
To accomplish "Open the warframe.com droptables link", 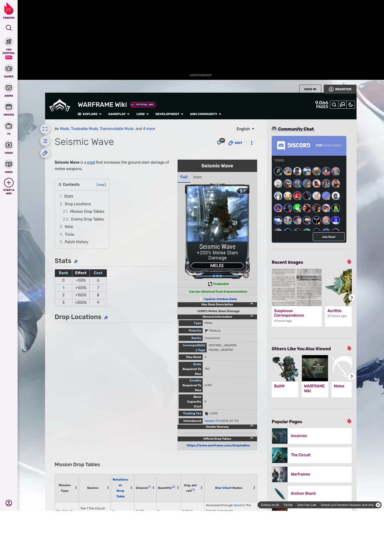I will point(218,445).
